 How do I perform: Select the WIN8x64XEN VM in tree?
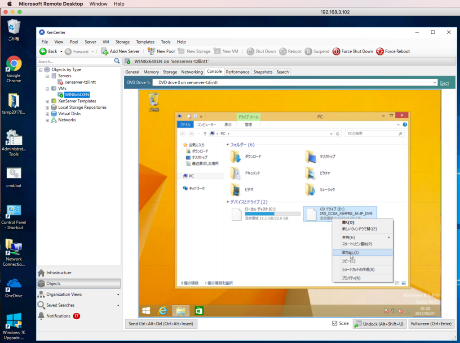(77, 94)
